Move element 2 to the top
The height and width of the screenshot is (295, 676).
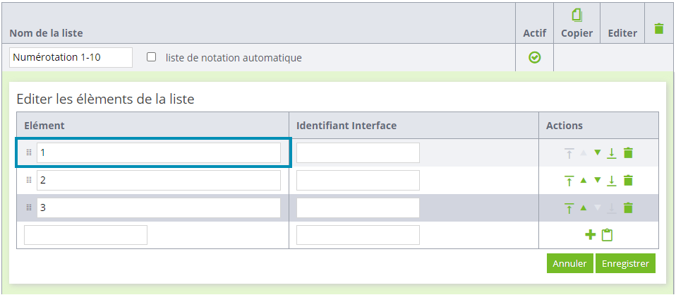point(569,181)
